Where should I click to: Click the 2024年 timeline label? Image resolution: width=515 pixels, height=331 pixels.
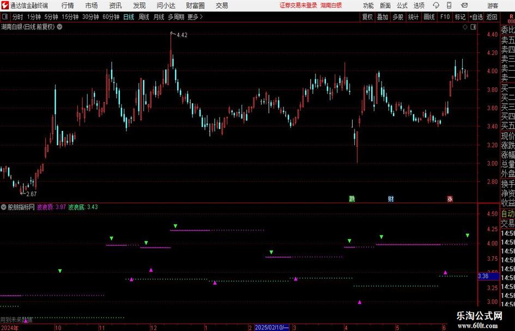9,328
